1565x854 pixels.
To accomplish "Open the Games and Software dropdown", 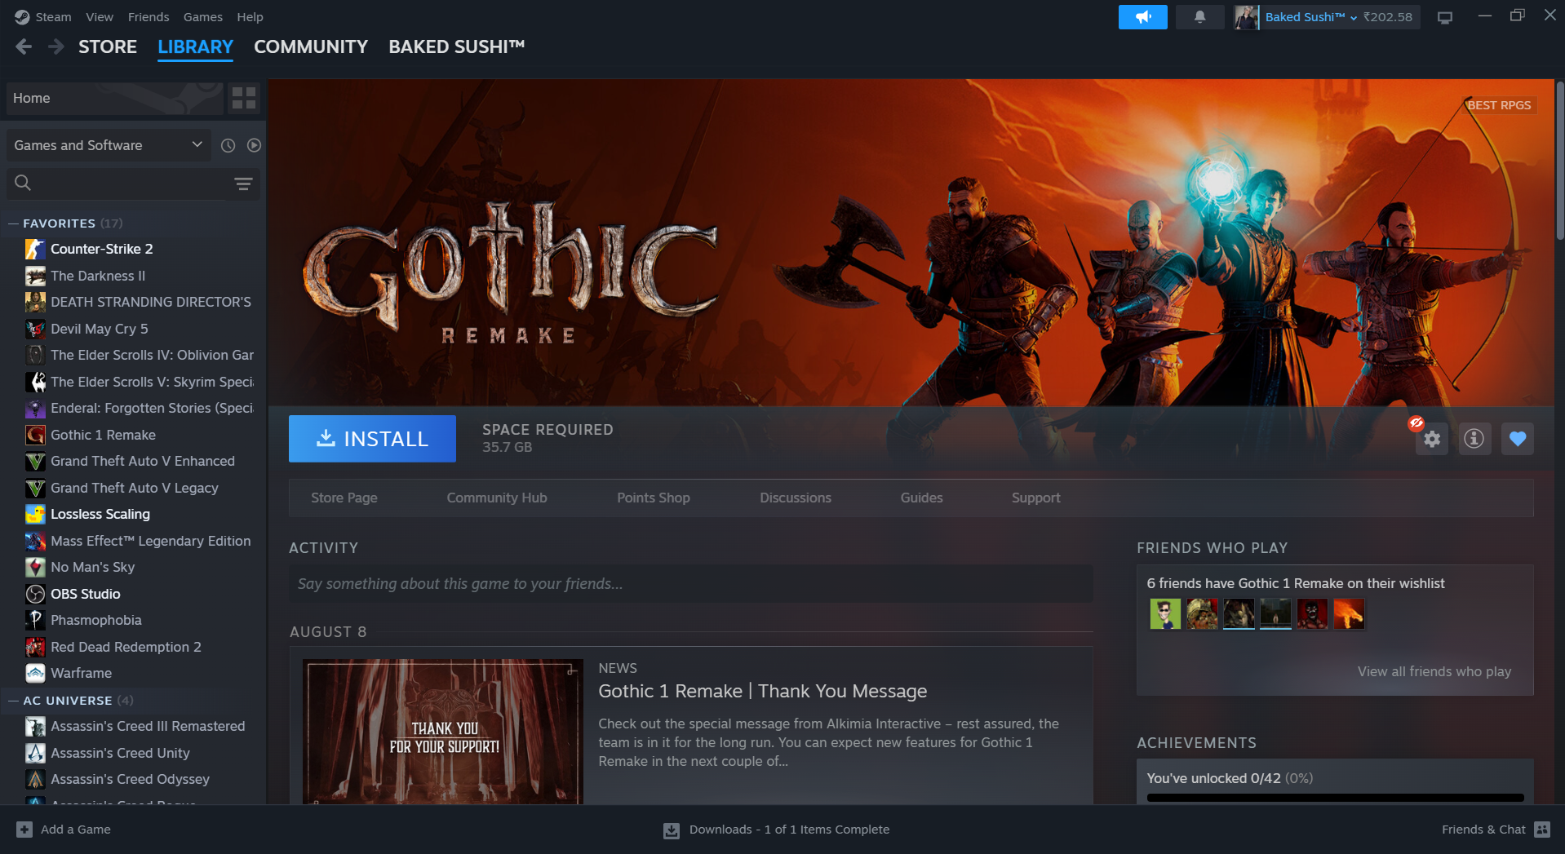I will 109,145.
